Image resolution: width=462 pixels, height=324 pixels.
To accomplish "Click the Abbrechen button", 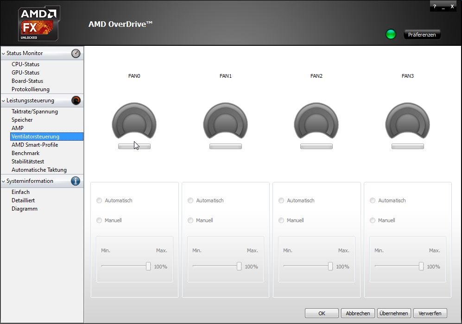I will pyautogui.click(x=358, y=313).
